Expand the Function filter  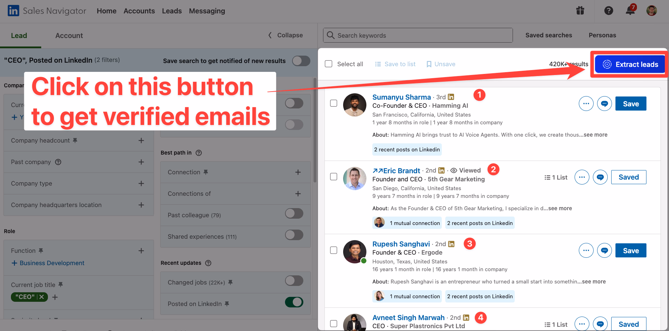(141, 251)
